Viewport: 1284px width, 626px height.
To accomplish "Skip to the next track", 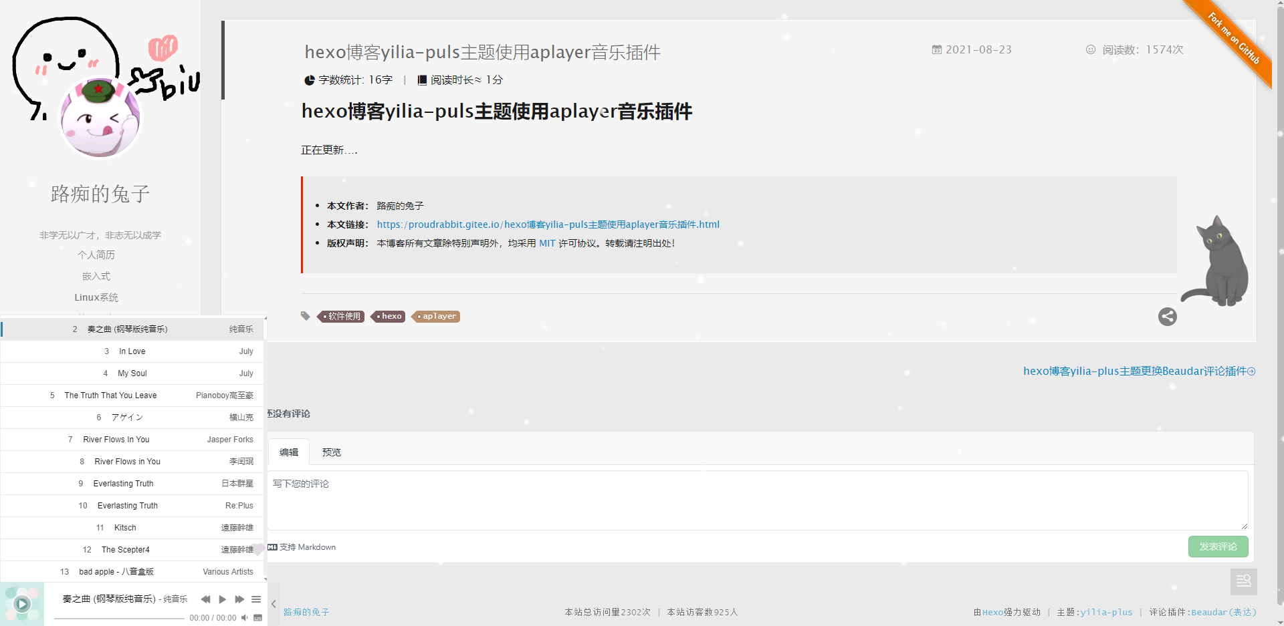I will pyautogui.click(x=239, y=599).
